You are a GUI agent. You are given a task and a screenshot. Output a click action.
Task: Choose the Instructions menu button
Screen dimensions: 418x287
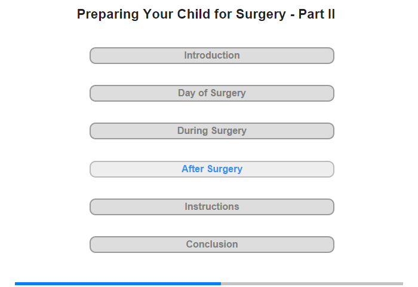click(211, 207)
